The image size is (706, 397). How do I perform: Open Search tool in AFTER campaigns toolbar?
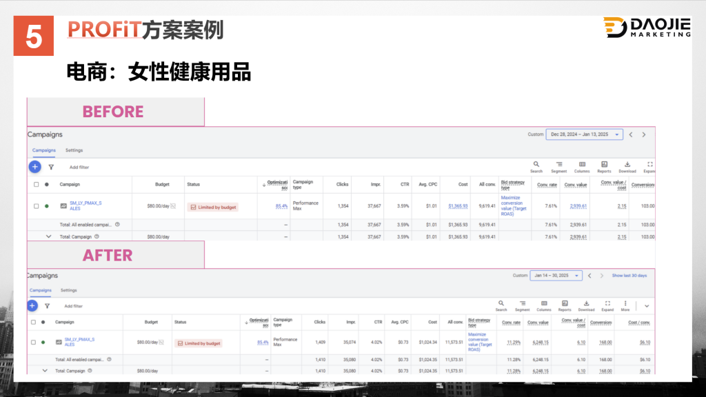501,306
